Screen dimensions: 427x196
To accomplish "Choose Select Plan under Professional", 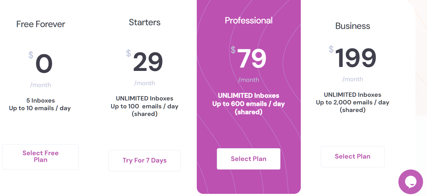I will 248,159.
